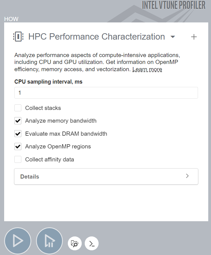This screenshot has width=211, height=255.
Task: Expand the Details section chevron
Action: click(x=187, y=176)
